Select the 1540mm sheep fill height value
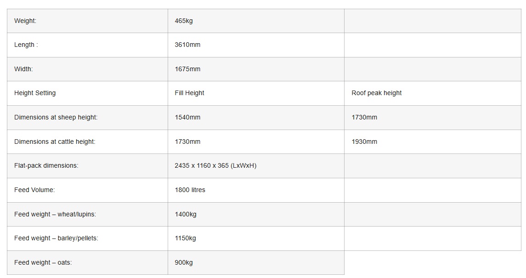 pos(187,117)
